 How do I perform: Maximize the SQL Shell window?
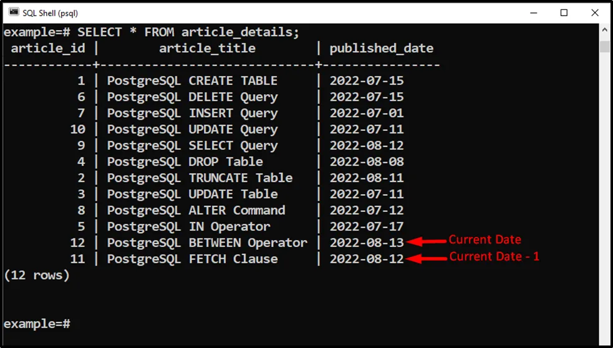(x=564, y=12)
